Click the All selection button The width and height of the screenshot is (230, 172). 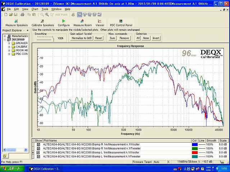(138, 38)
